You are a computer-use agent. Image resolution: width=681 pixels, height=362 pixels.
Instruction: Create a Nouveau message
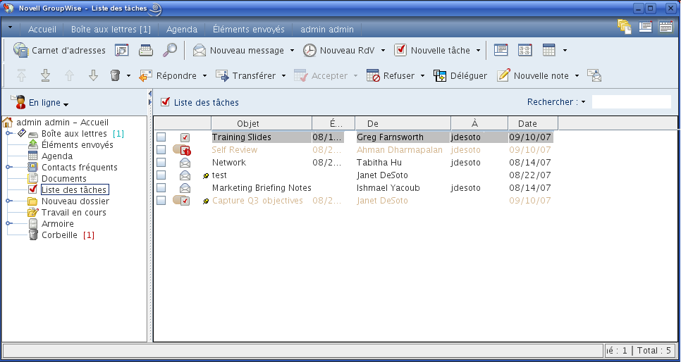[x=238, y=50]
